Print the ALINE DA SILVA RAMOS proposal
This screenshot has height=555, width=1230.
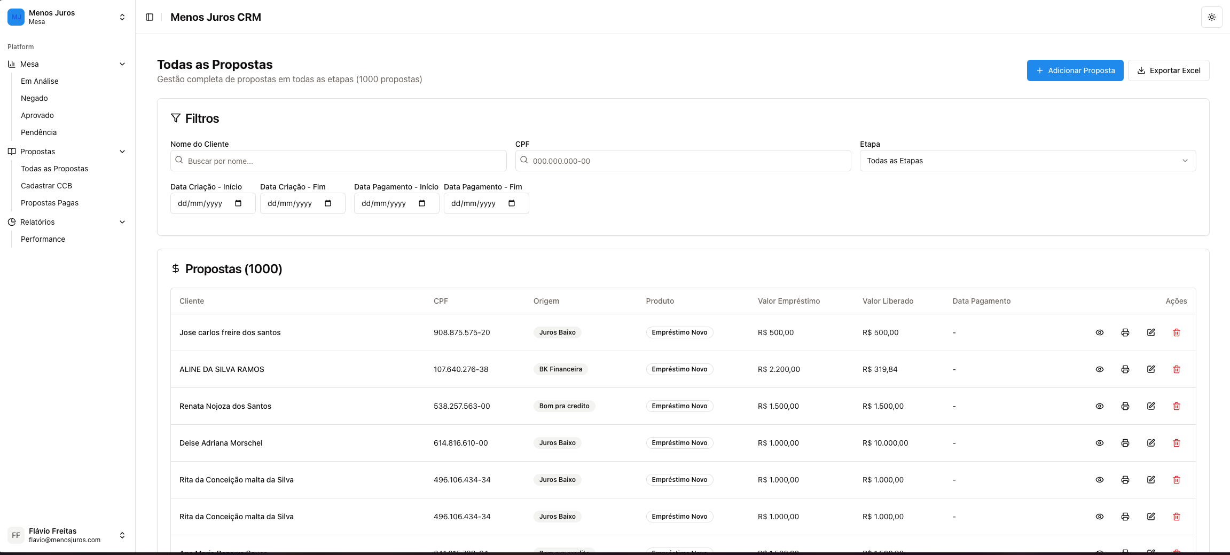[1125, 369]
